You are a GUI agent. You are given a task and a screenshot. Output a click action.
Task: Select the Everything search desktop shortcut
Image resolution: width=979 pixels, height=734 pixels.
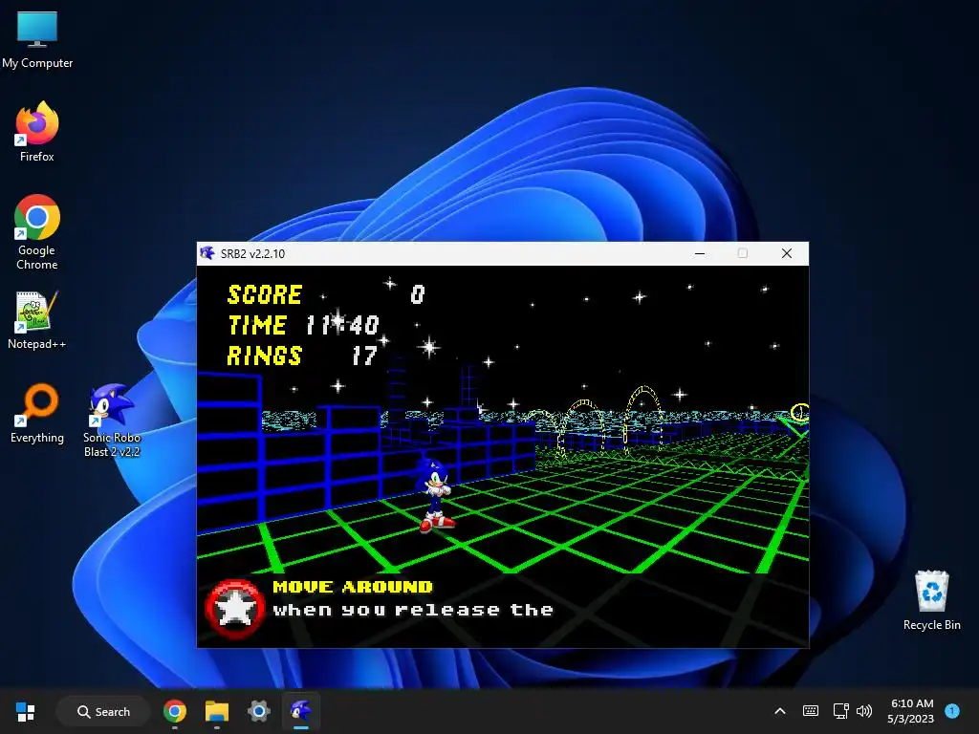click(x=37, y=413)
